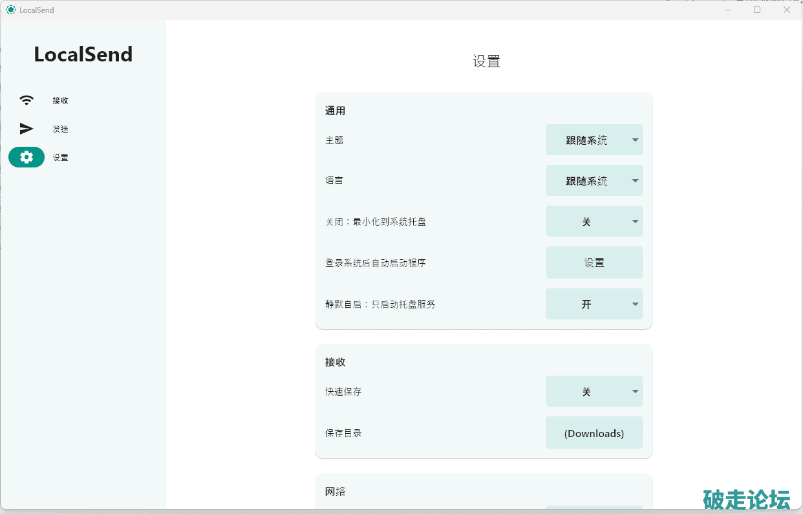Click the Wi-Fi receive icon in sidebar

coord(27,100)
